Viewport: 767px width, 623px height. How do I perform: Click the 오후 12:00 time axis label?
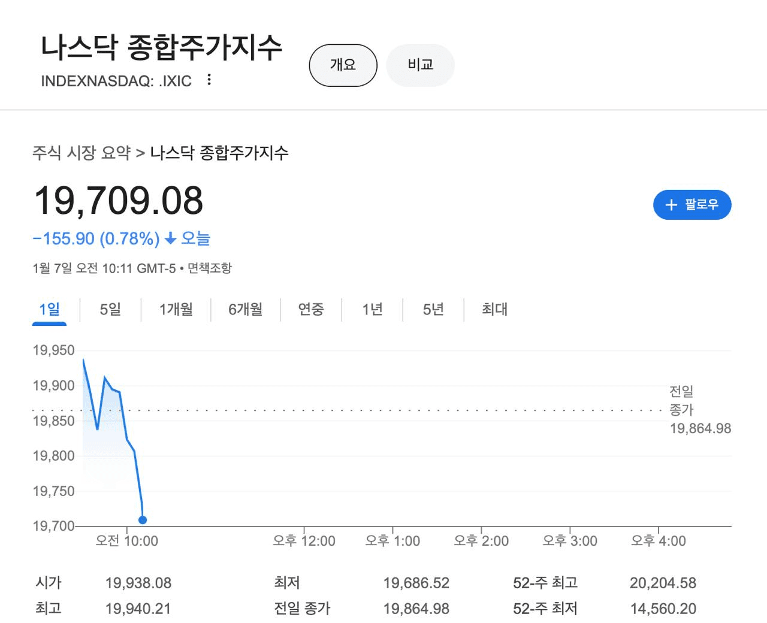click(x=304, y=541)
